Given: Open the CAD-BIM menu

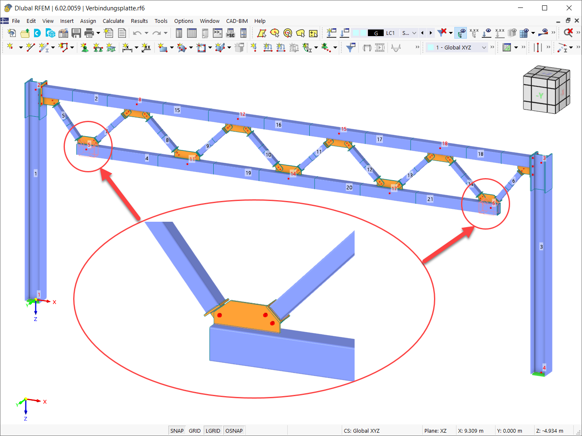Looking at the screenshot, I should pyautogui.click(x=237, y=21).
